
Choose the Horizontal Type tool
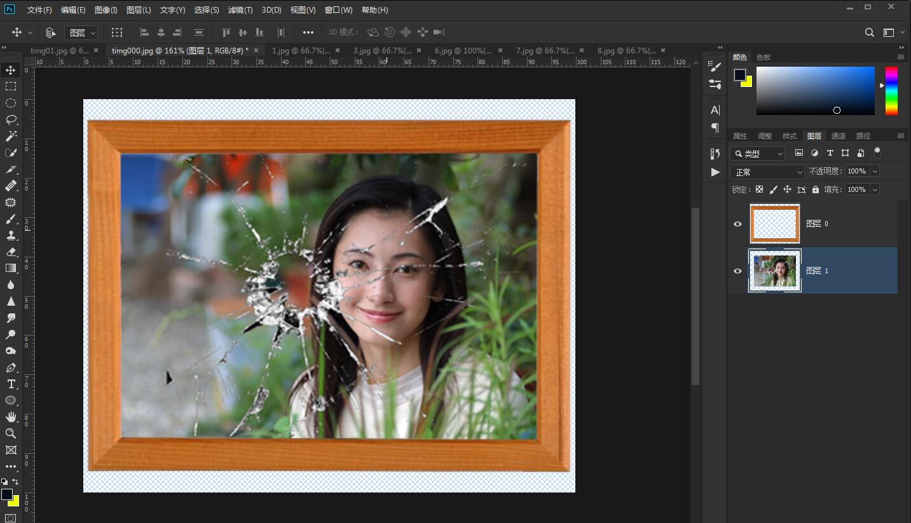tap(11, 384)
